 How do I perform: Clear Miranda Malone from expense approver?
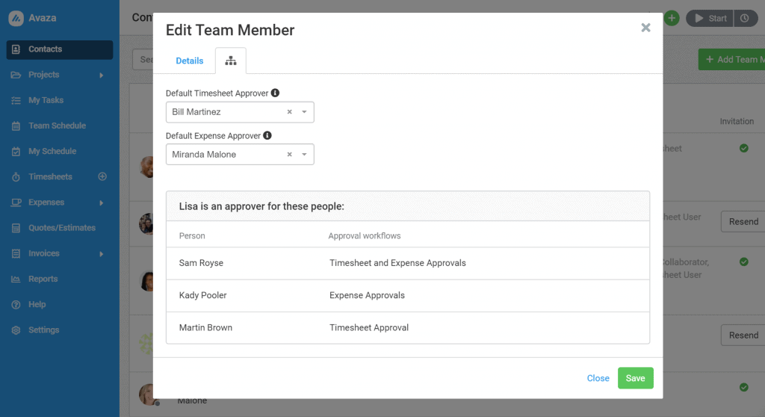pyautogui.click(x=289, y=155)
